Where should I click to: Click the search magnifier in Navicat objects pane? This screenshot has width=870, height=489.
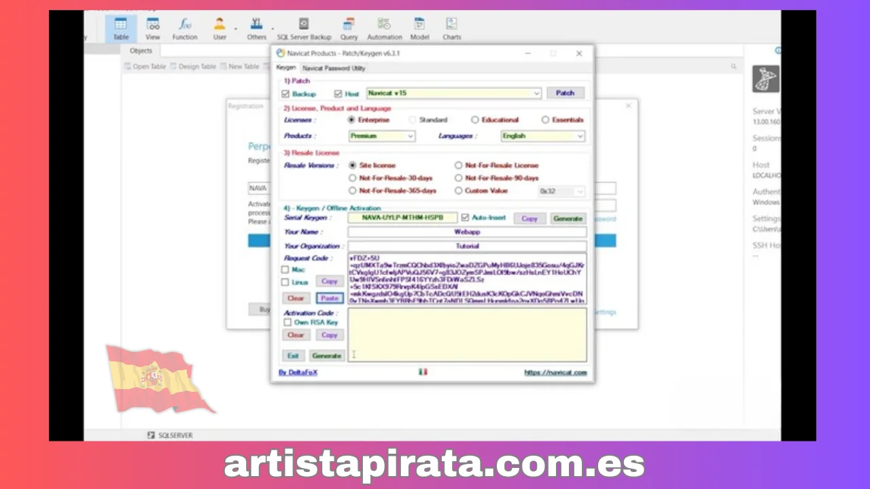click(733, 67)
